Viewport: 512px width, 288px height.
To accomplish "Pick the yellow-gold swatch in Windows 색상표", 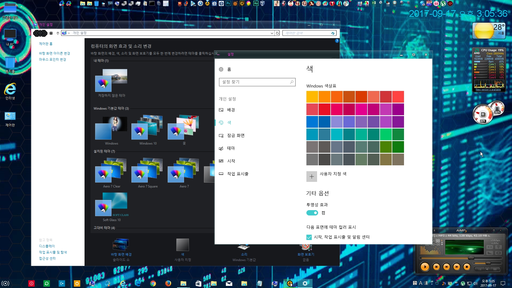I will pyautogui.click(x=312, y=97).
